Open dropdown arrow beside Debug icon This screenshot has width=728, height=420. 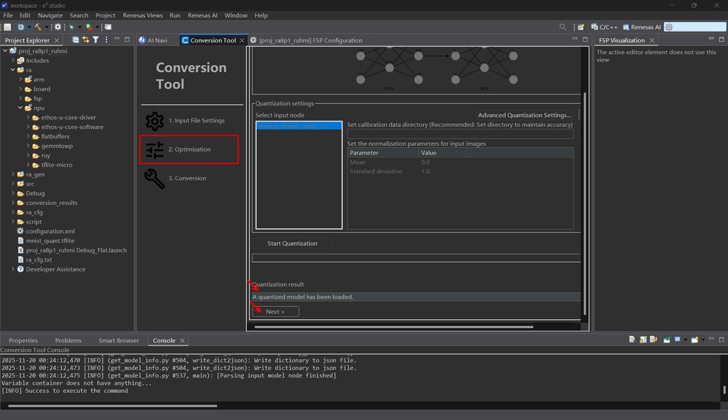(80, 27)
